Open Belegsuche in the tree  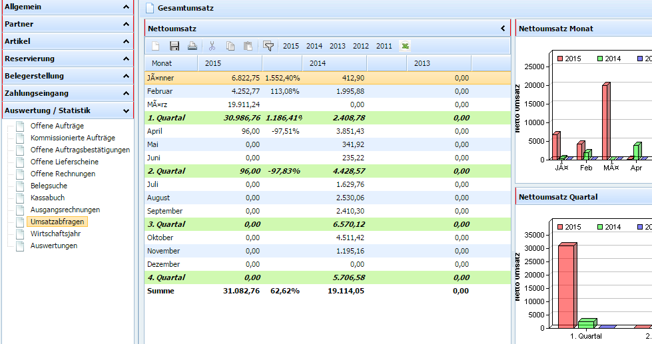49,186
